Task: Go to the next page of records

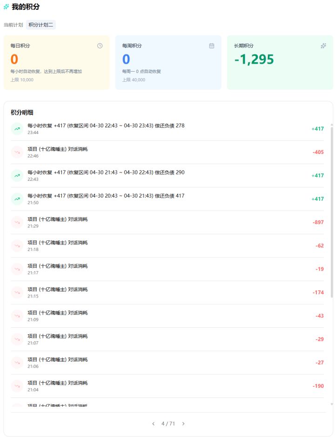Action: tap(183, 424)
